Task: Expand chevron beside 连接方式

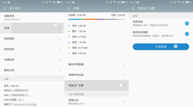Action: (124, 102)
